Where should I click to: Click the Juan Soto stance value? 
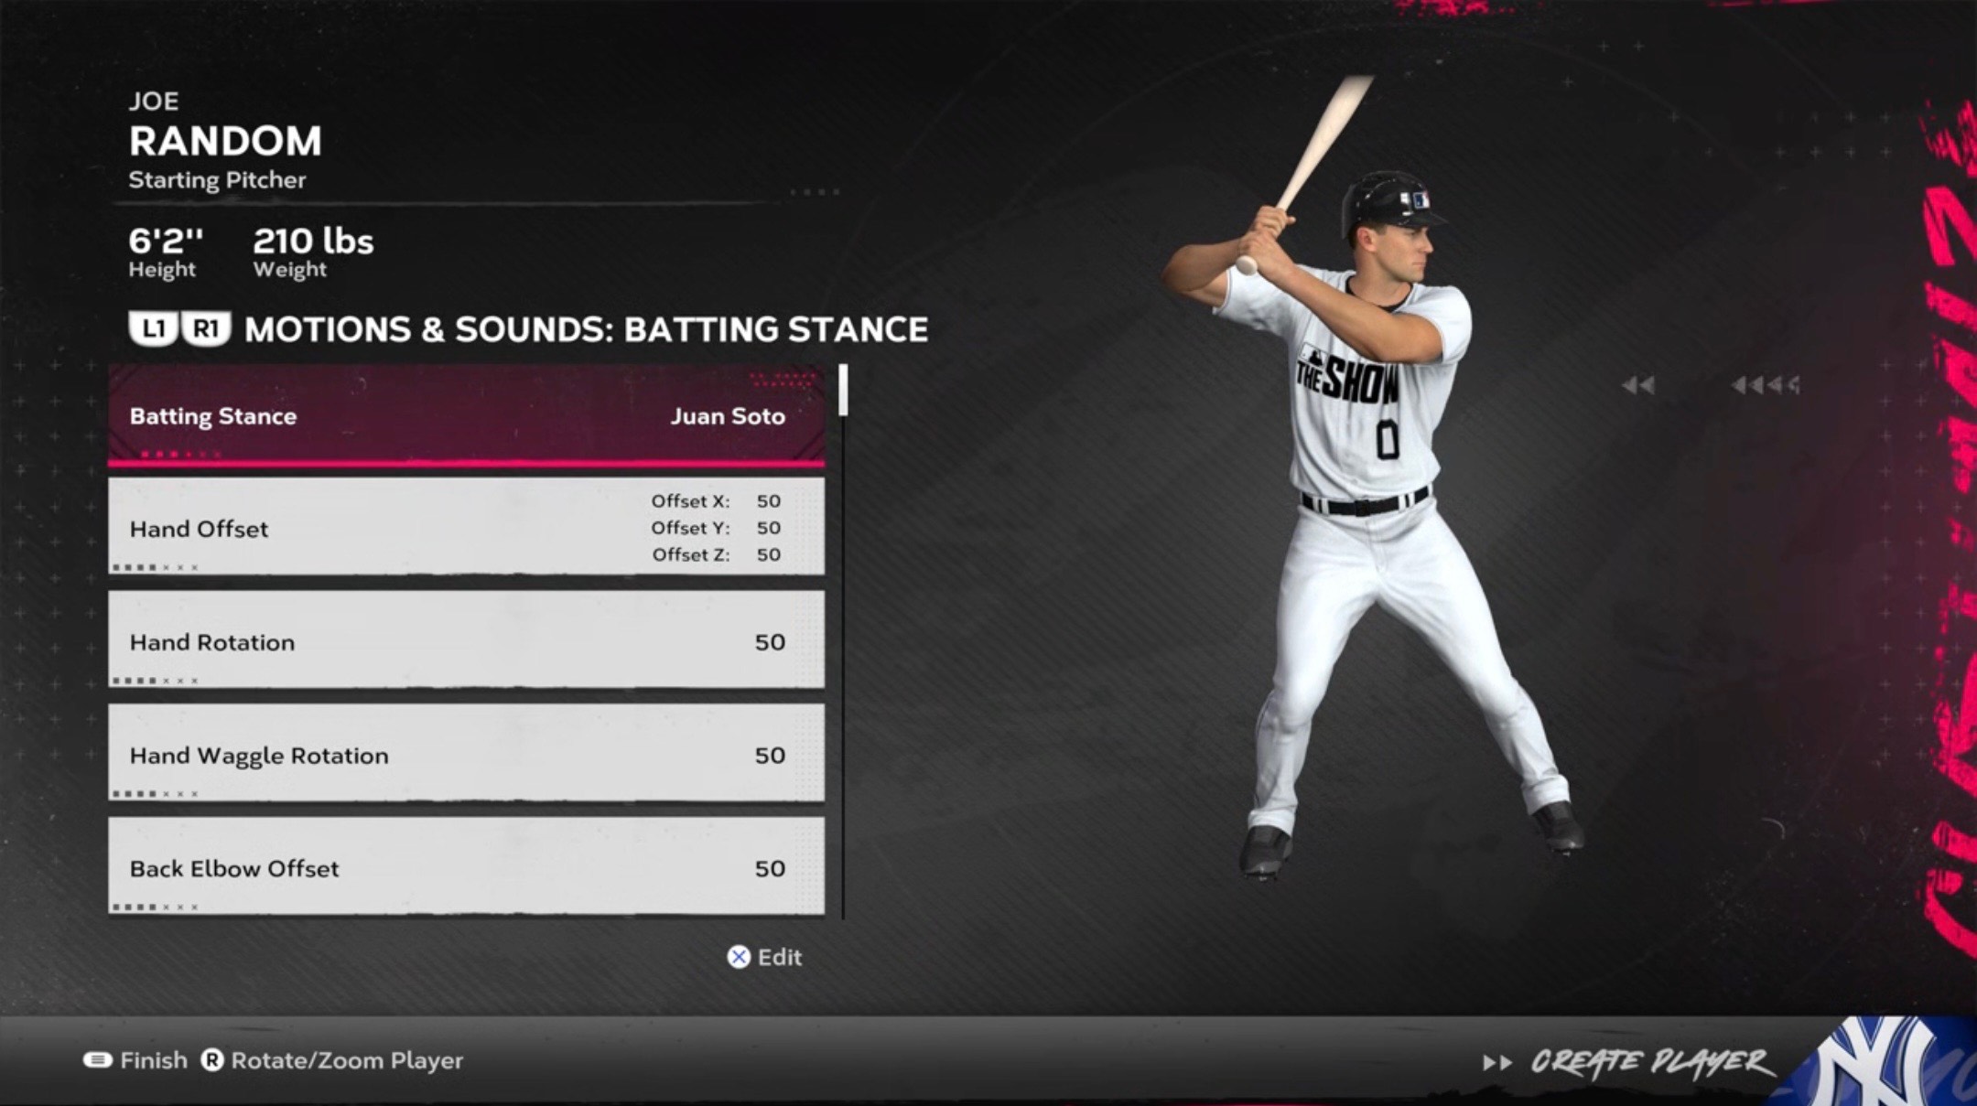coord(728,416)
